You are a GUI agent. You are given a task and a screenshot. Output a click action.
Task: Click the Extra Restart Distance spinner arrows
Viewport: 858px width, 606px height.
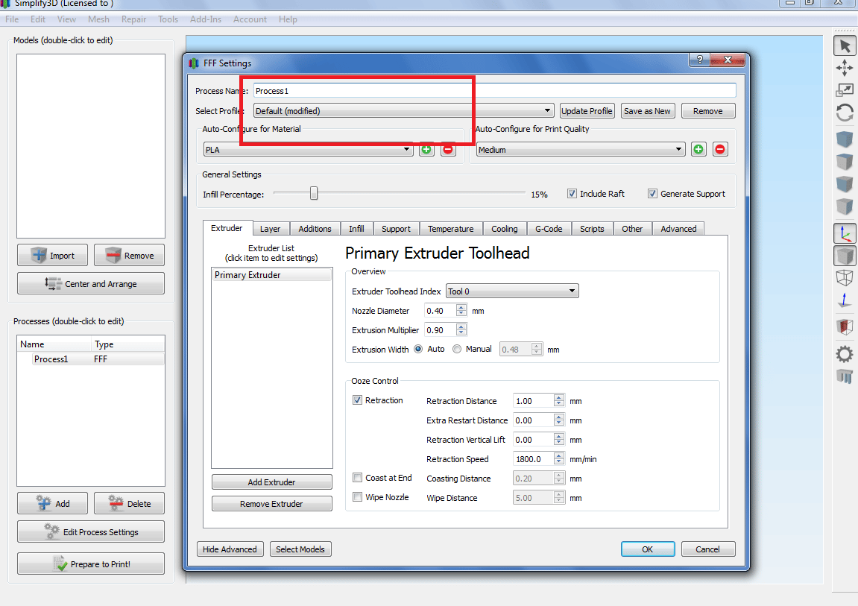[558, 420]
